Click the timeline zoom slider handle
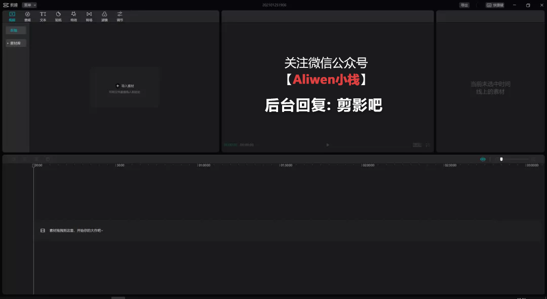Screen dimensions: 547x299 click(x=501, y=159)
